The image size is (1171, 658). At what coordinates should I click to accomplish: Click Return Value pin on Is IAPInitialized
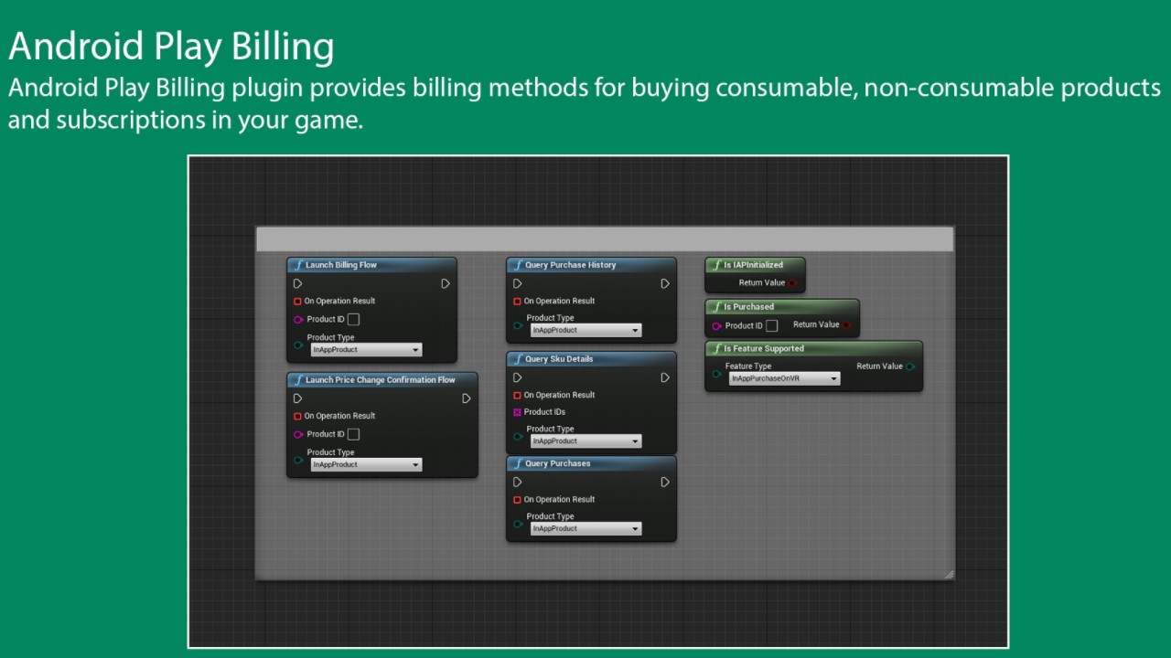(793, 283)
